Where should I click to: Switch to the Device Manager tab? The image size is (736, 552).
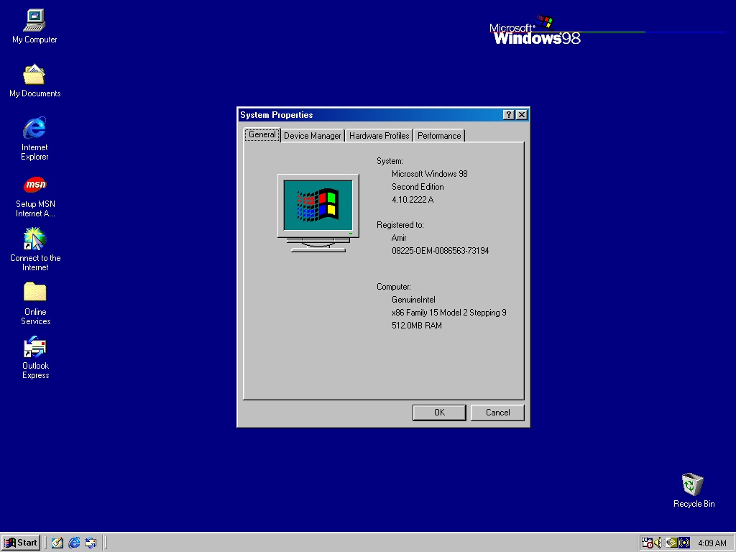tap(312, 136)
